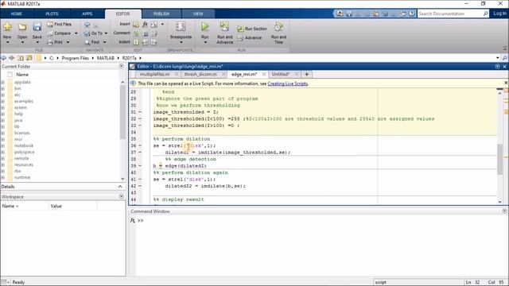509x286 pixels.
Task: Click the Log In button
Action: [499, 14]
